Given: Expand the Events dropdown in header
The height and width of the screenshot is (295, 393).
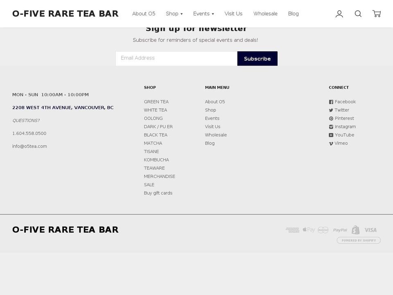Looking at the screenshot, I should point(203,14).
